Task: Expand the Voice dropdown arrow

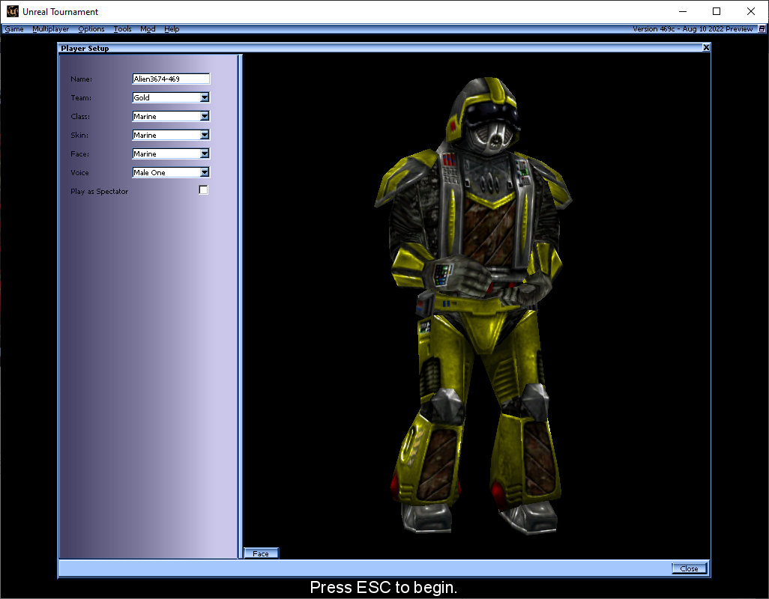Action: point(205,172)
